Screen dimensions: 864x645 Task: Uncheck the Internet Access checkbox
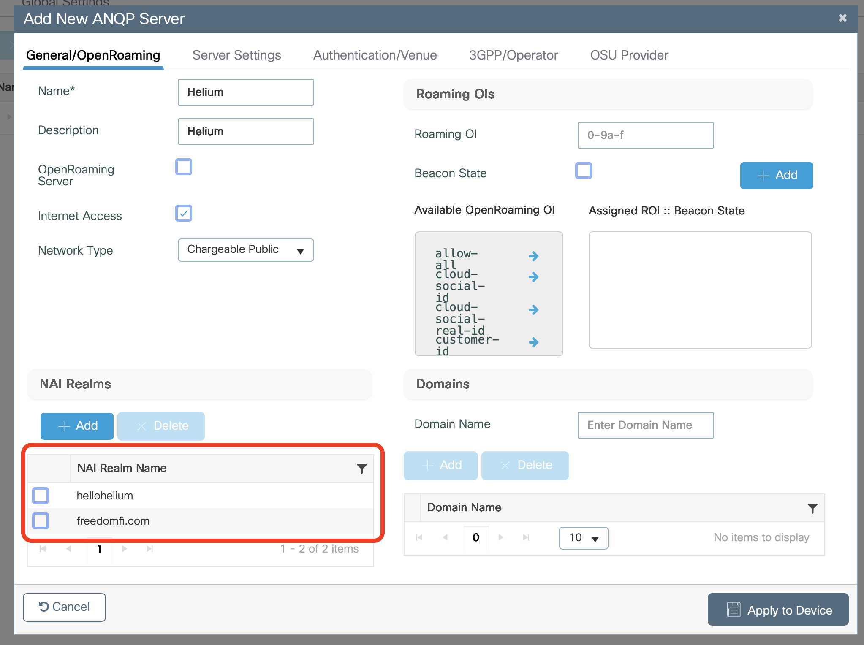coord(184,213)
